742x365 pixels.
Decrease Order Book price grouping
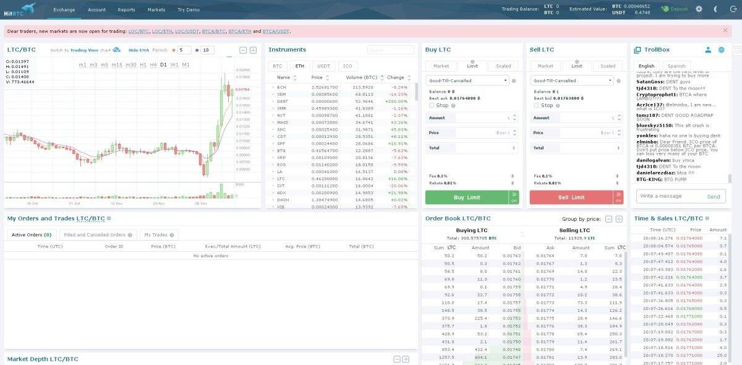[609, 219]
